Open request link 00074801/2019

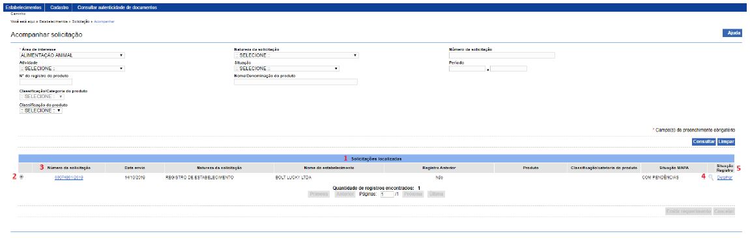(x=69, y=177)
